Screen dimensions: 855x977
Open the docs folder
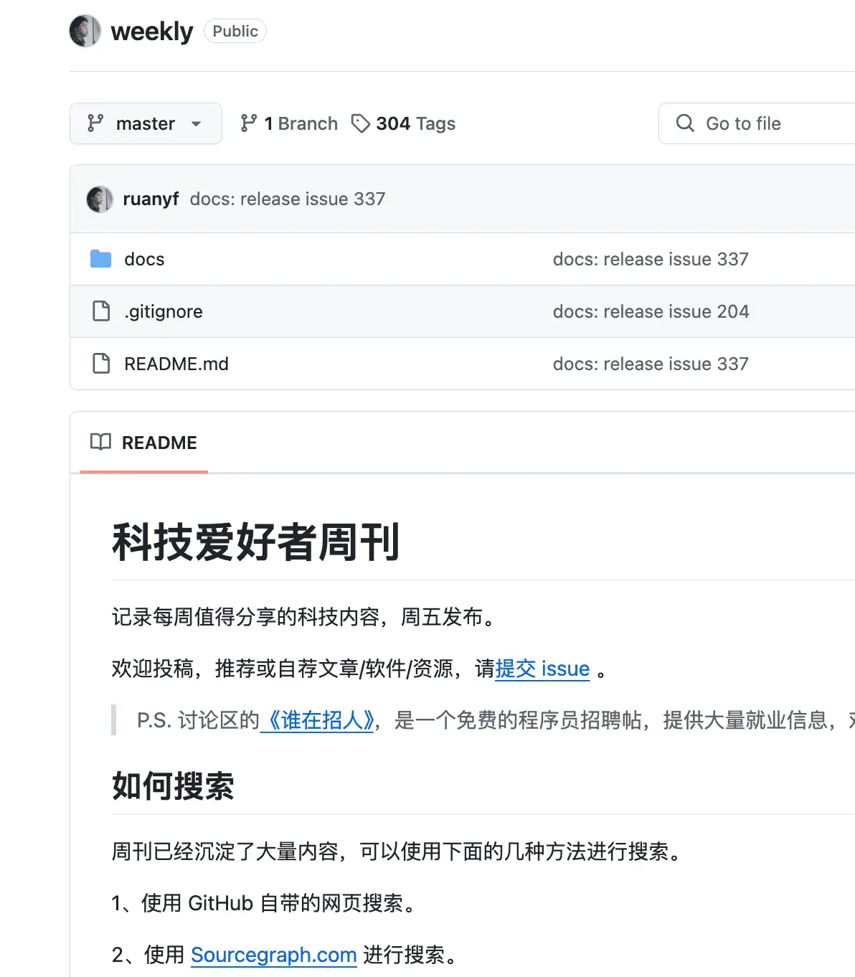(144, 259)
